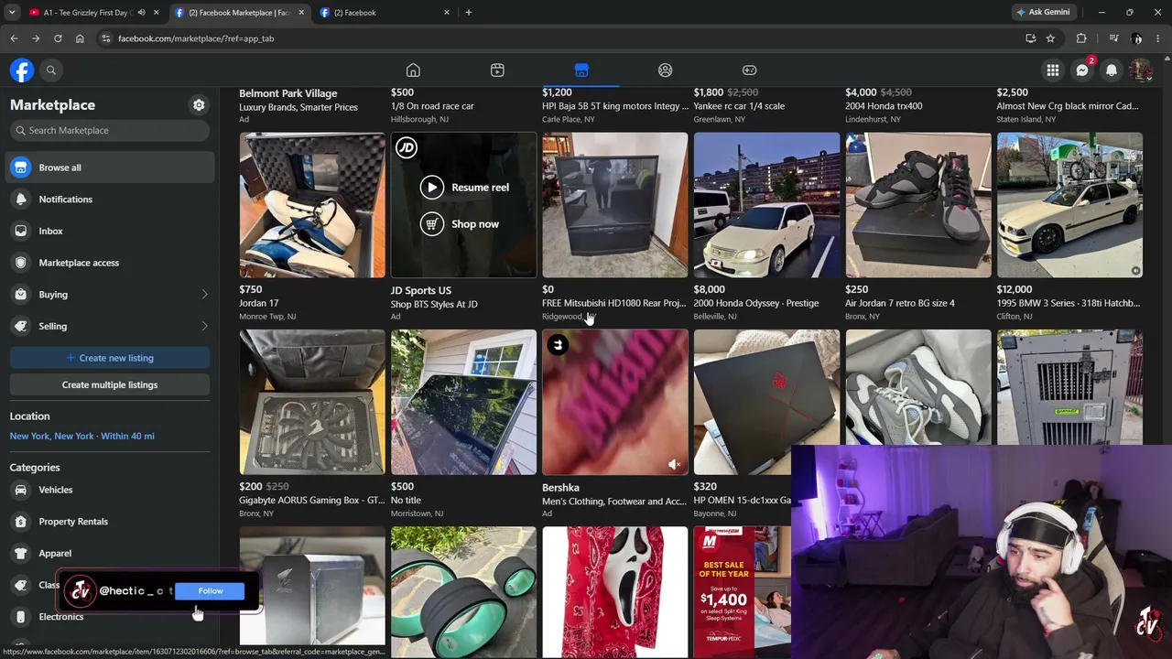Viewport: 1172px width, 659px height.
Task: Open Facebook search magnifier icon
Action: coord(51,70)
